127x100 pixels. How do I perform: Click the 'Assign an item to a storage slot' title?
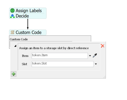[x=54, y=48]
